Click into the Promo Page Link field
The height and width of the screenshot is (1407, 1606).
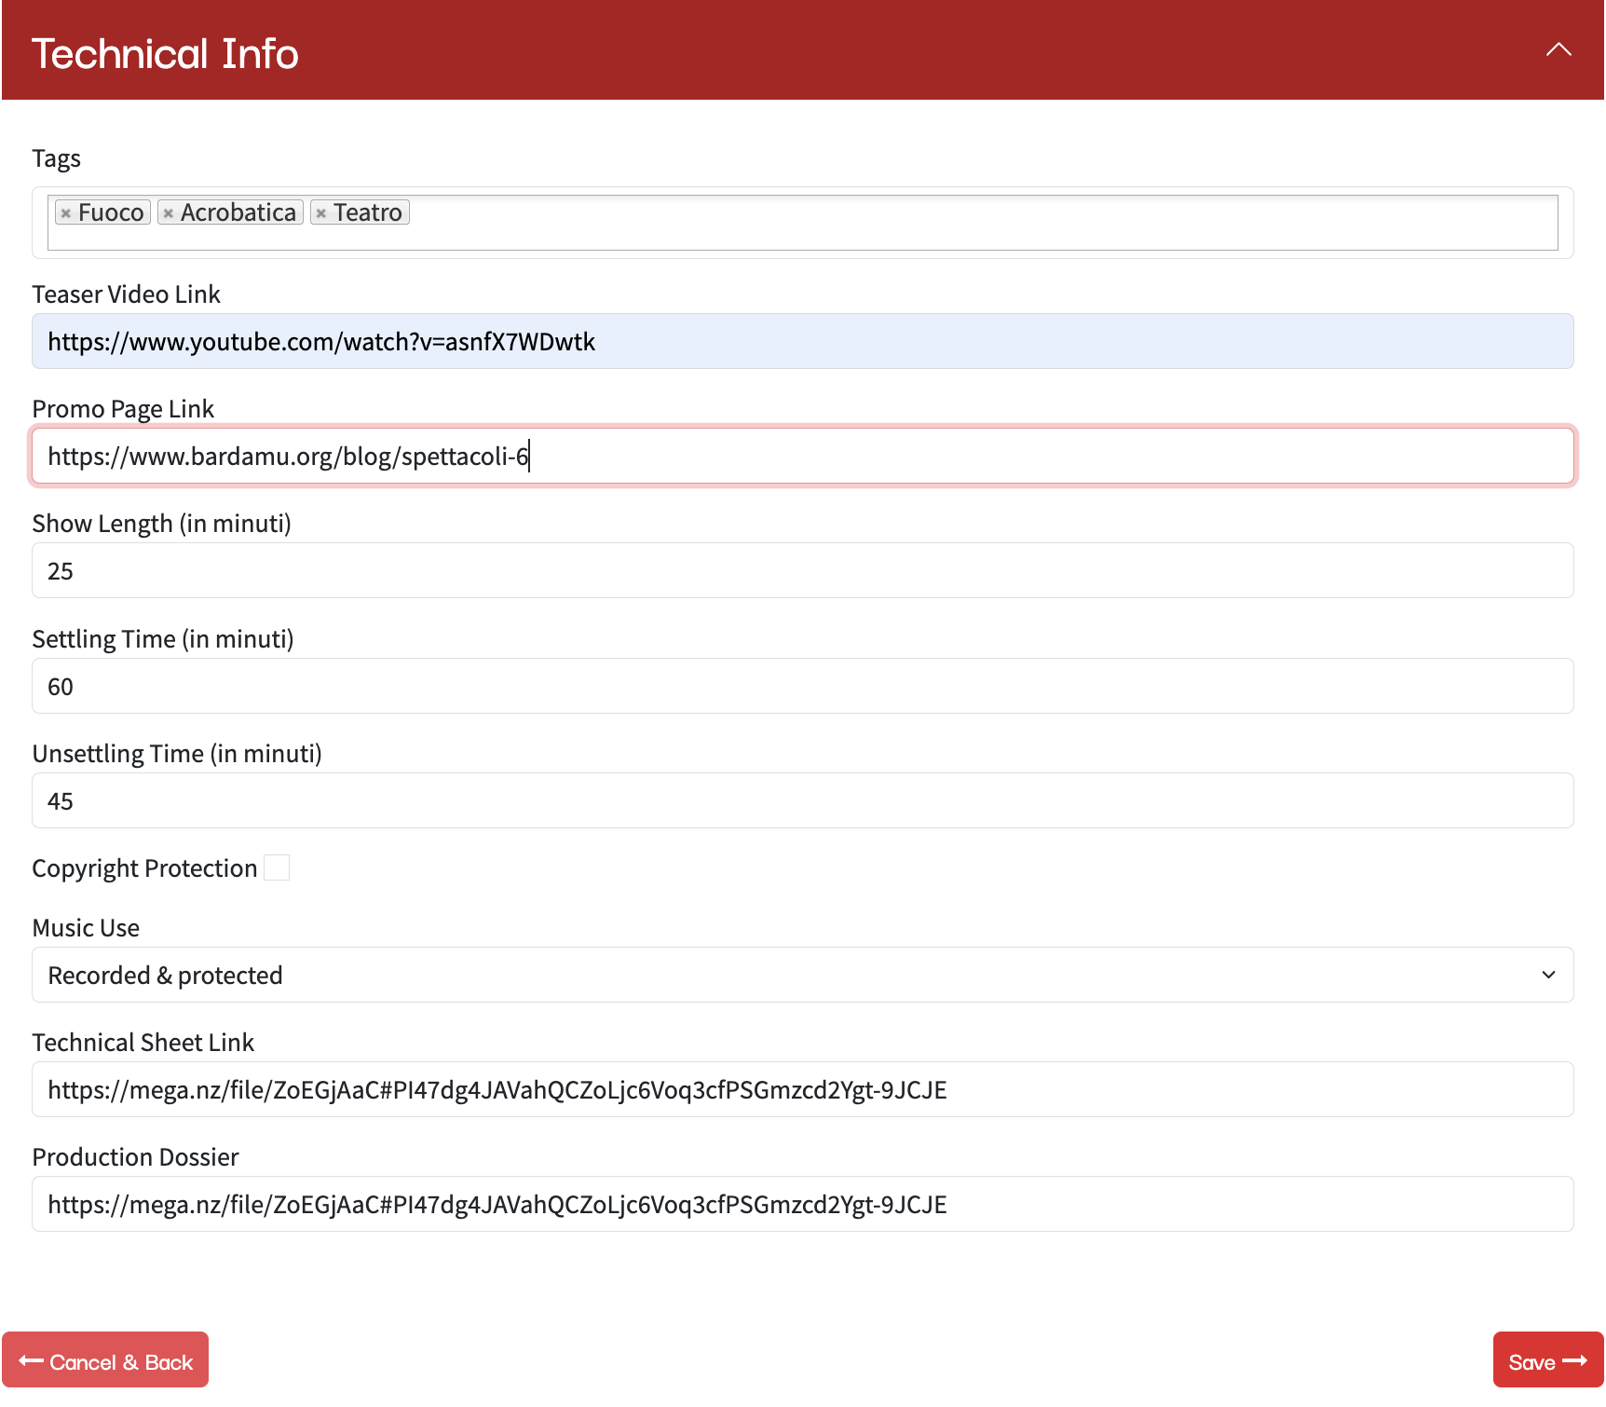(x=802, y=456)
